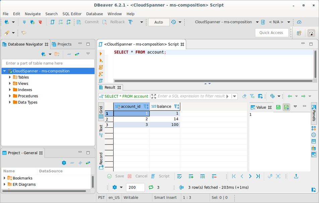
Task: Click the Commit button
Action: [88, 22]
